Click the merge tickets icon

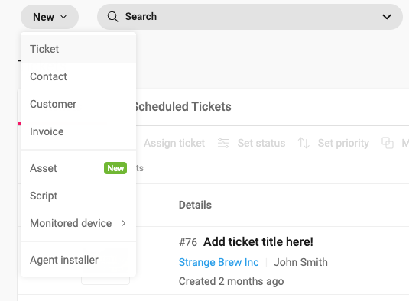pos(388,143)
